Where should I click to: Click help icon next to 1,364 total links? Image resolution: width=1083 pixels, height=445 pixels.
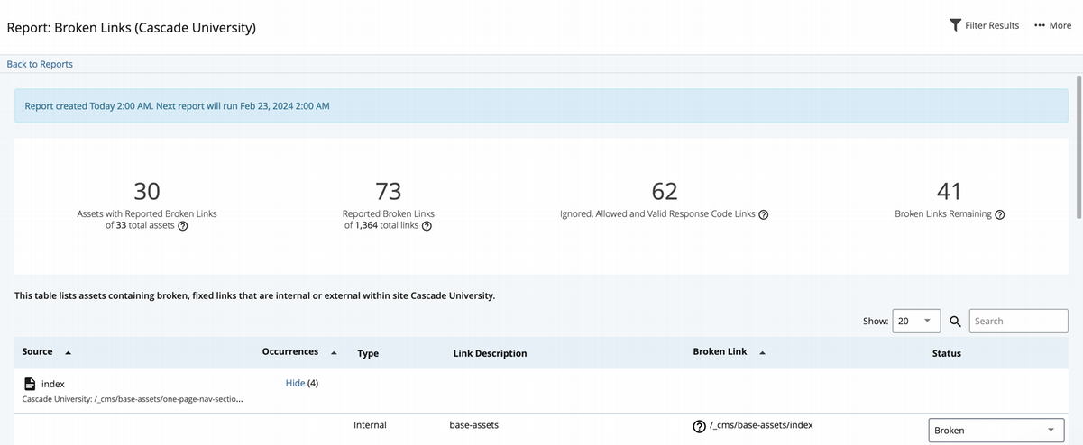pyautogui.click(x=427, y=226)
